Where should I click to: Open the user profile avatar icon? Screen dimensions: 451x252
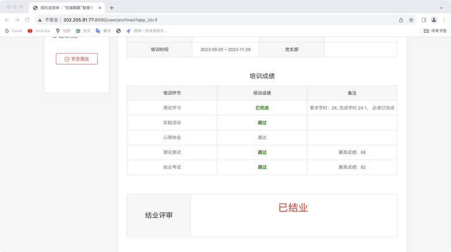click(434, 20)
